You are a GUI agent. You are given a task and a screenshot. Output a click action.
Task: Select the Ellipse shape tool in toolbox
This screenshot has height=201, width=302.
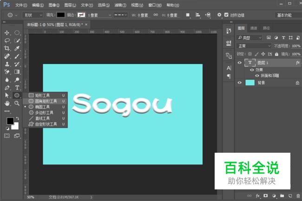(x=17, y=95)
